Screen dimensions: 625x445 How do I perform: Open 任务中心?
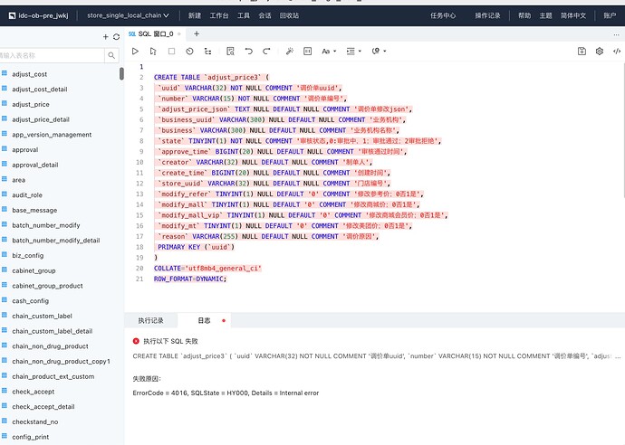tap(443, 15)
